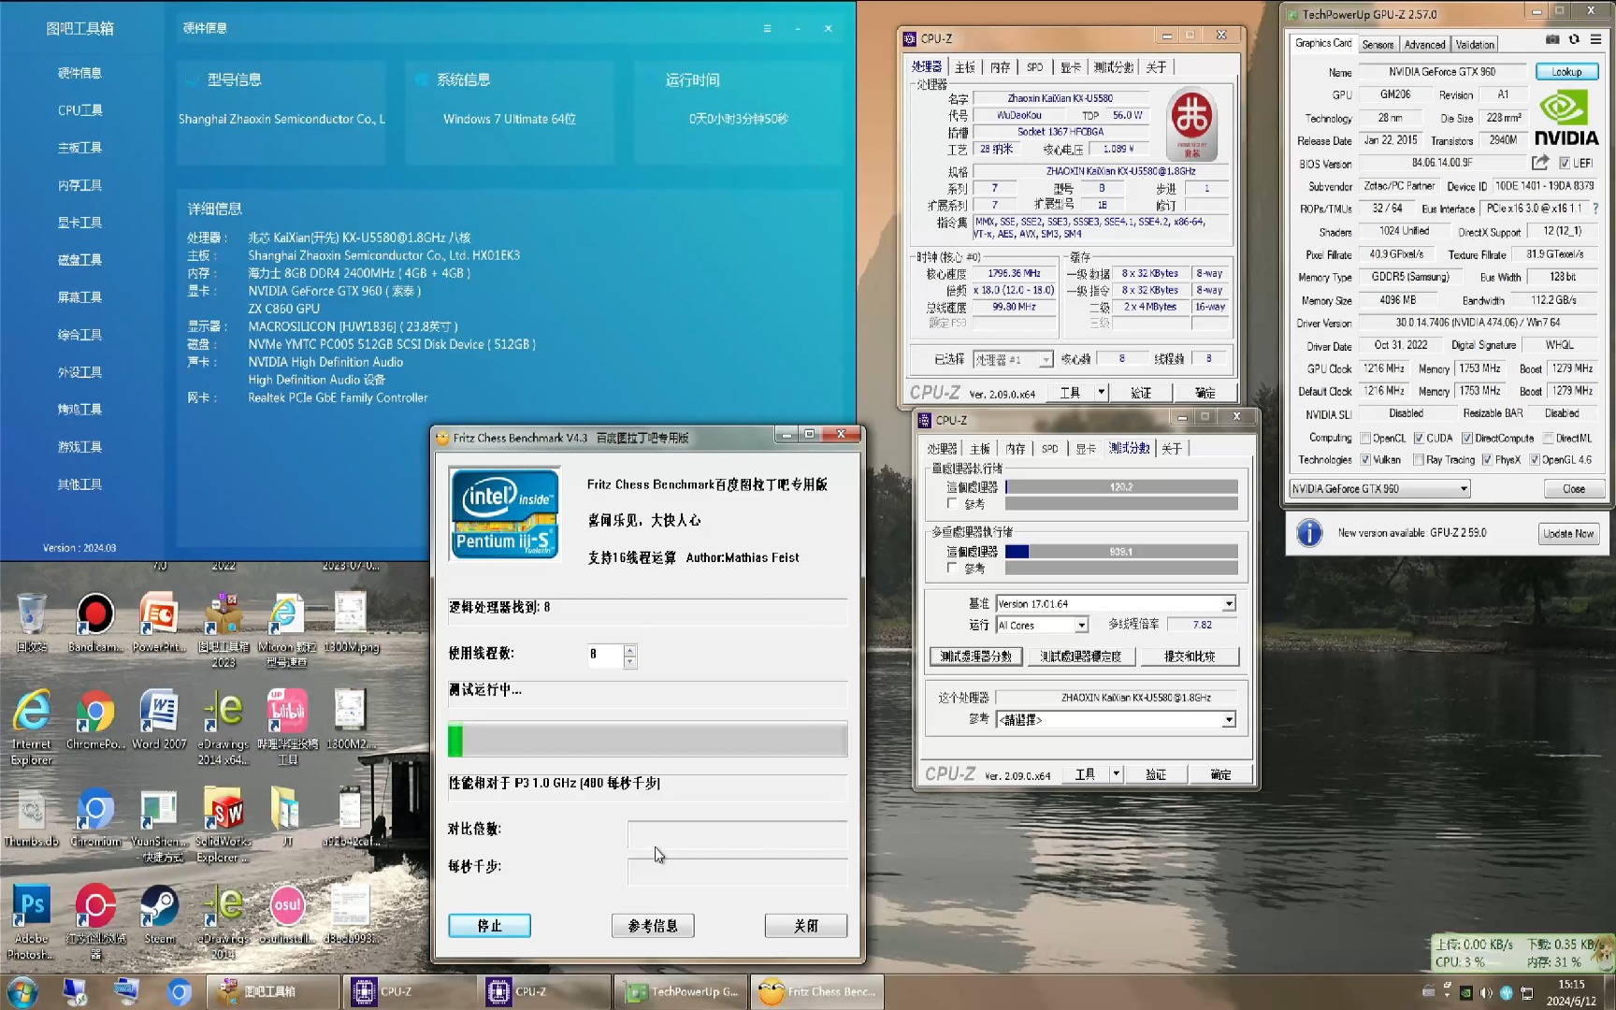Click the 停止 stop button in Fritz

point(490,925)
